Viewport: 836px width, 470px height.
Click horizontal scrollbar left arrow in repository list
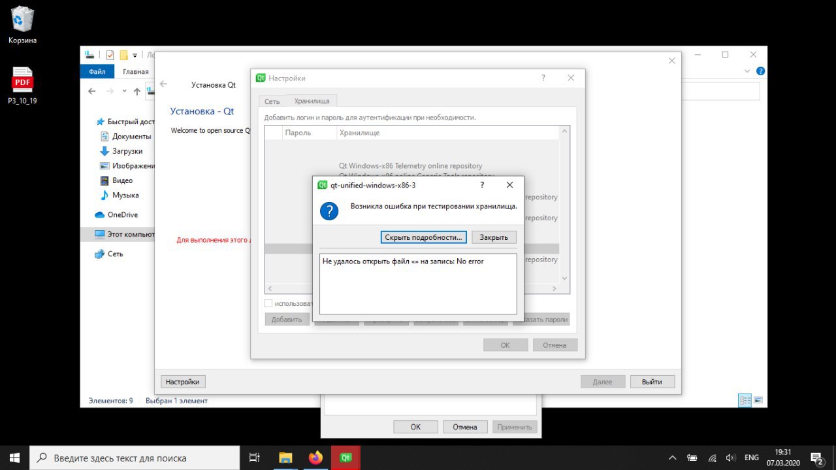[270, 288]
